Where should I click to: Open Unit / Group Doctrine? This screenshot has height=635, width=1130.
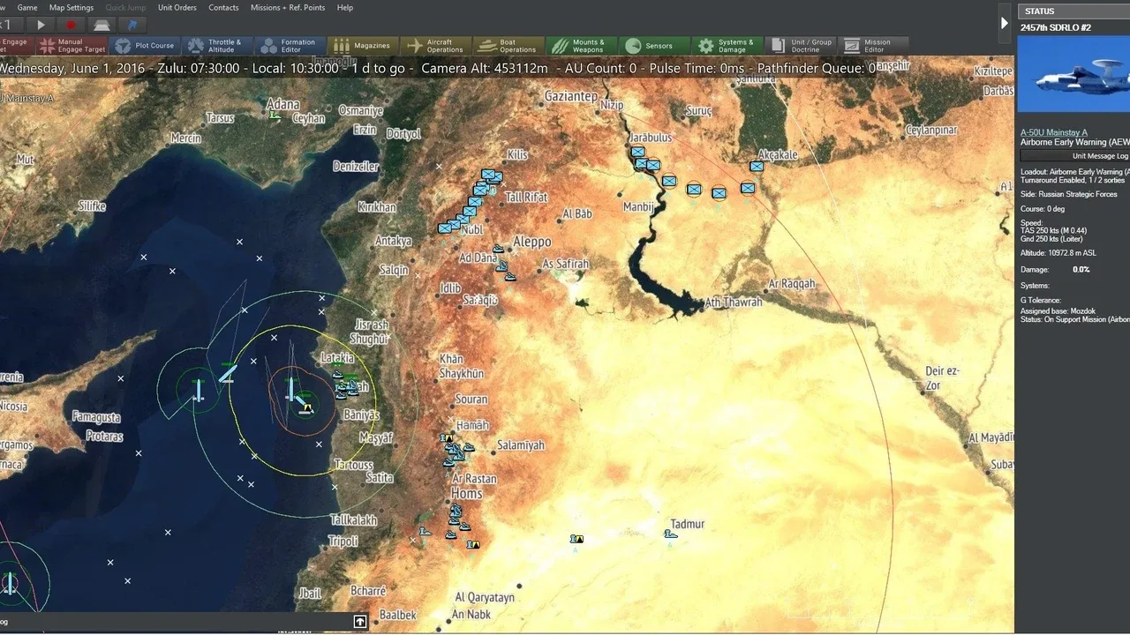(801, 46)
